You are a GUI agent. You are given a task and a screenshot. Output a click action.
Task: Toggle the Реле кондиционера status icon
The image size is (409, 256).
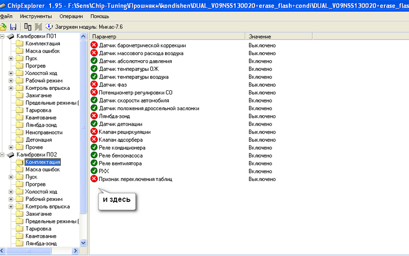pyautogui.click(x=94, y=147)
